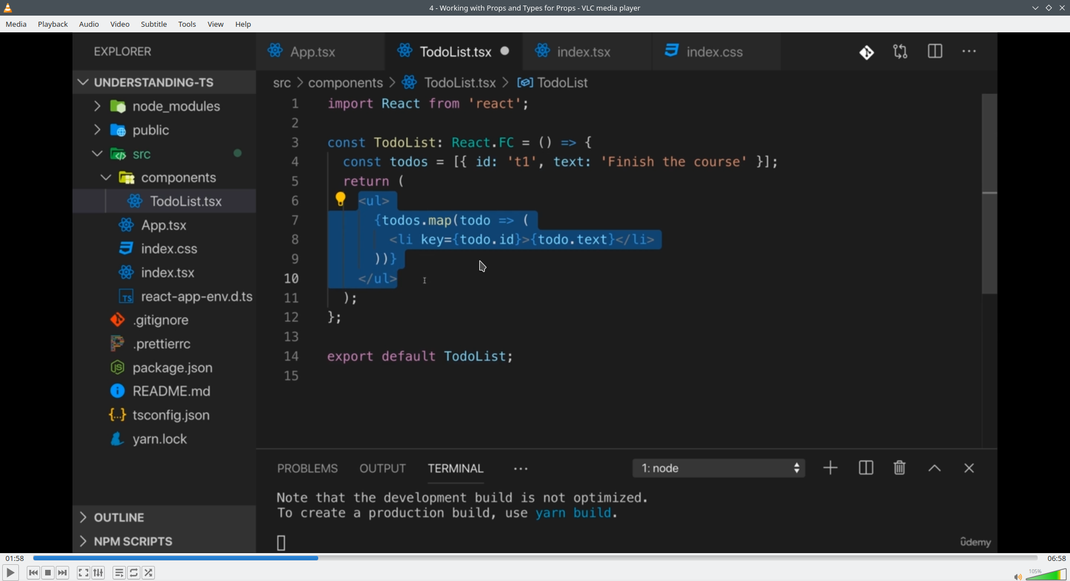Kill terminal with the trash icon
This screenshot has height=581, width=1070.
[x=900, y=468]
